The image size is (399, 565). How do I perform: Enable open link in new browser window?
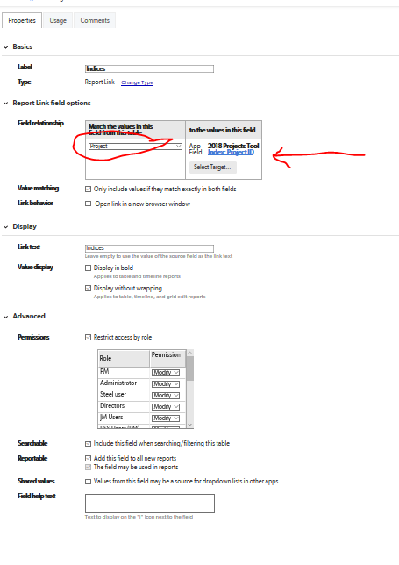(x=89, y=204)
